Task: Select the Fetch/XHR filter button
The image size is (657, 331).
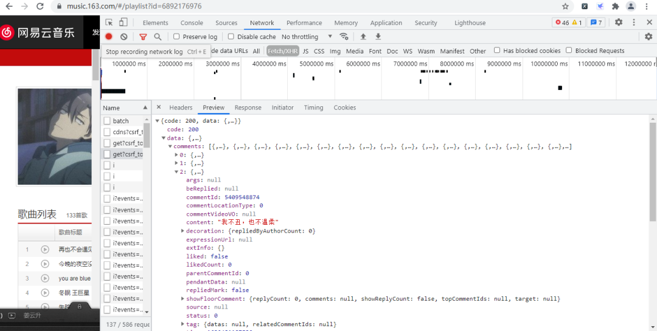Action: click(282, 51)
